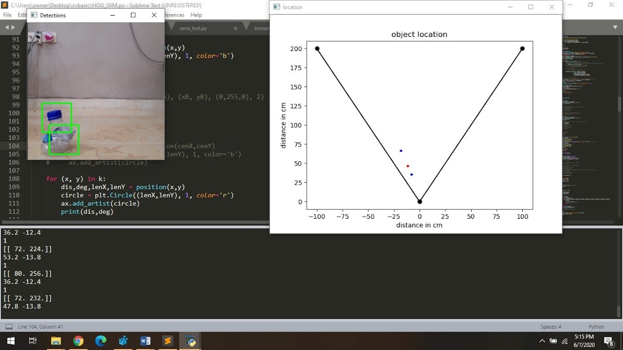Screen dimensions: 623x350
Task: Switch to Microsoft Word in the taskbar
Action: coord(145,341)
